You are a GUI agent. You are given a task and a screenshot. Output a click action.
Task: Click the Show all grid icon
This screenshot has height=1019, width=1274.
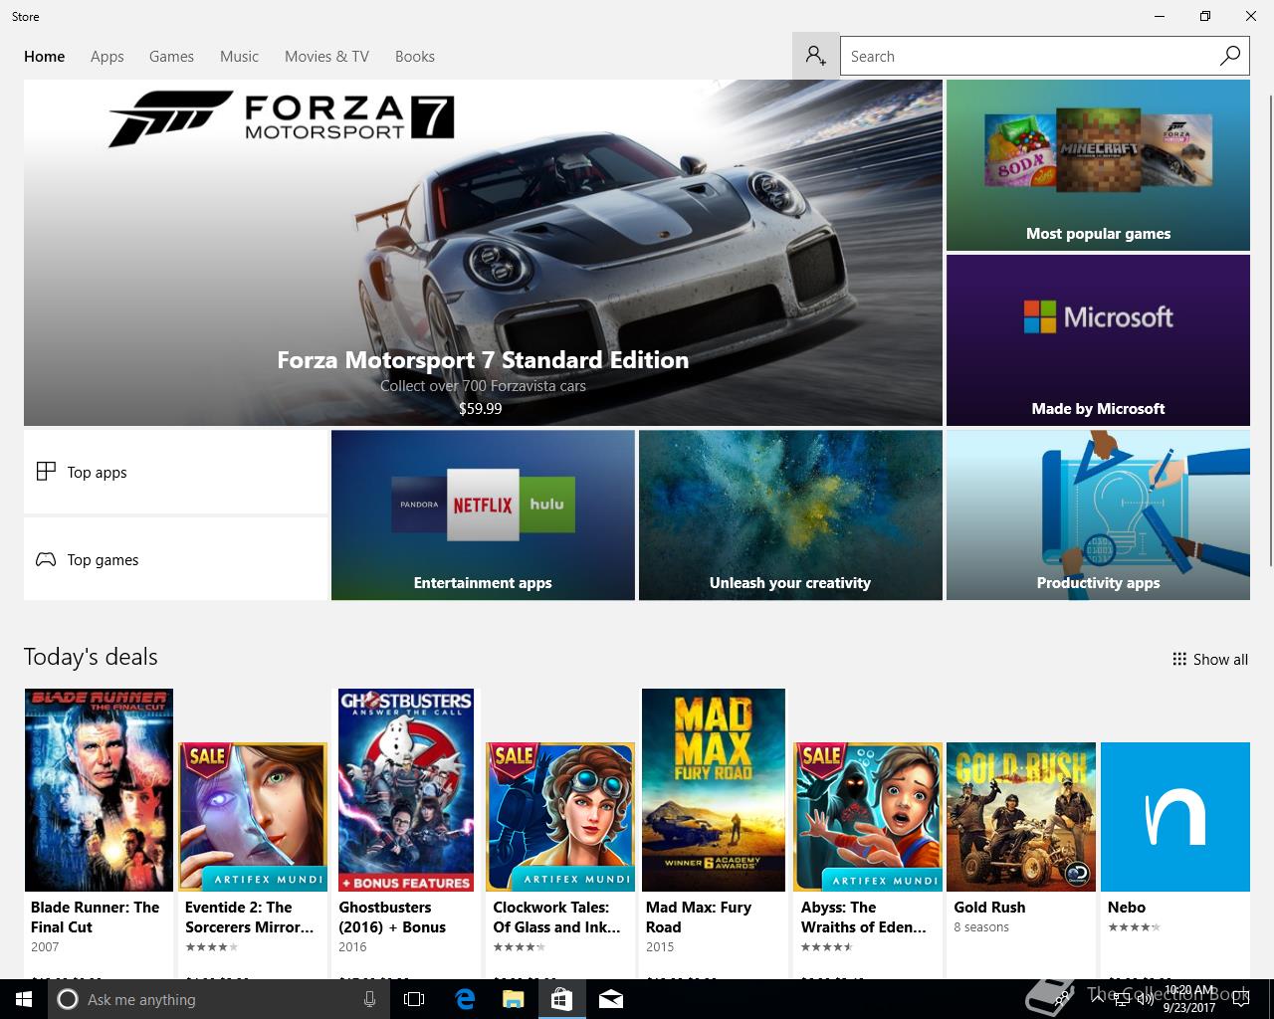(1179, 659)
